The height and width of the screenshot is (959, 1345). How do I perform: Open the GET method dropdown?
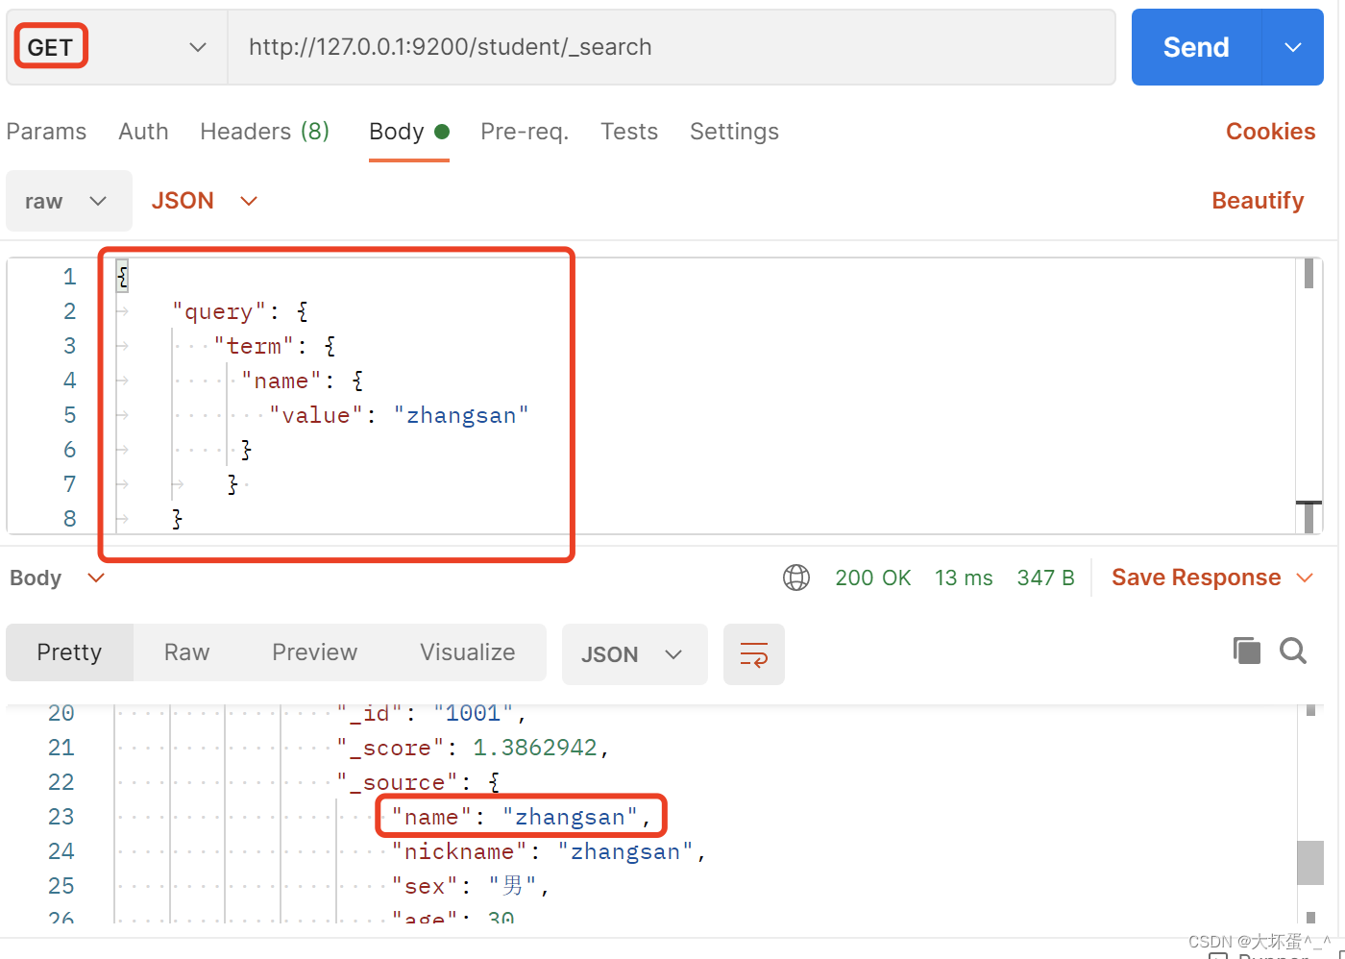[116, 47]
